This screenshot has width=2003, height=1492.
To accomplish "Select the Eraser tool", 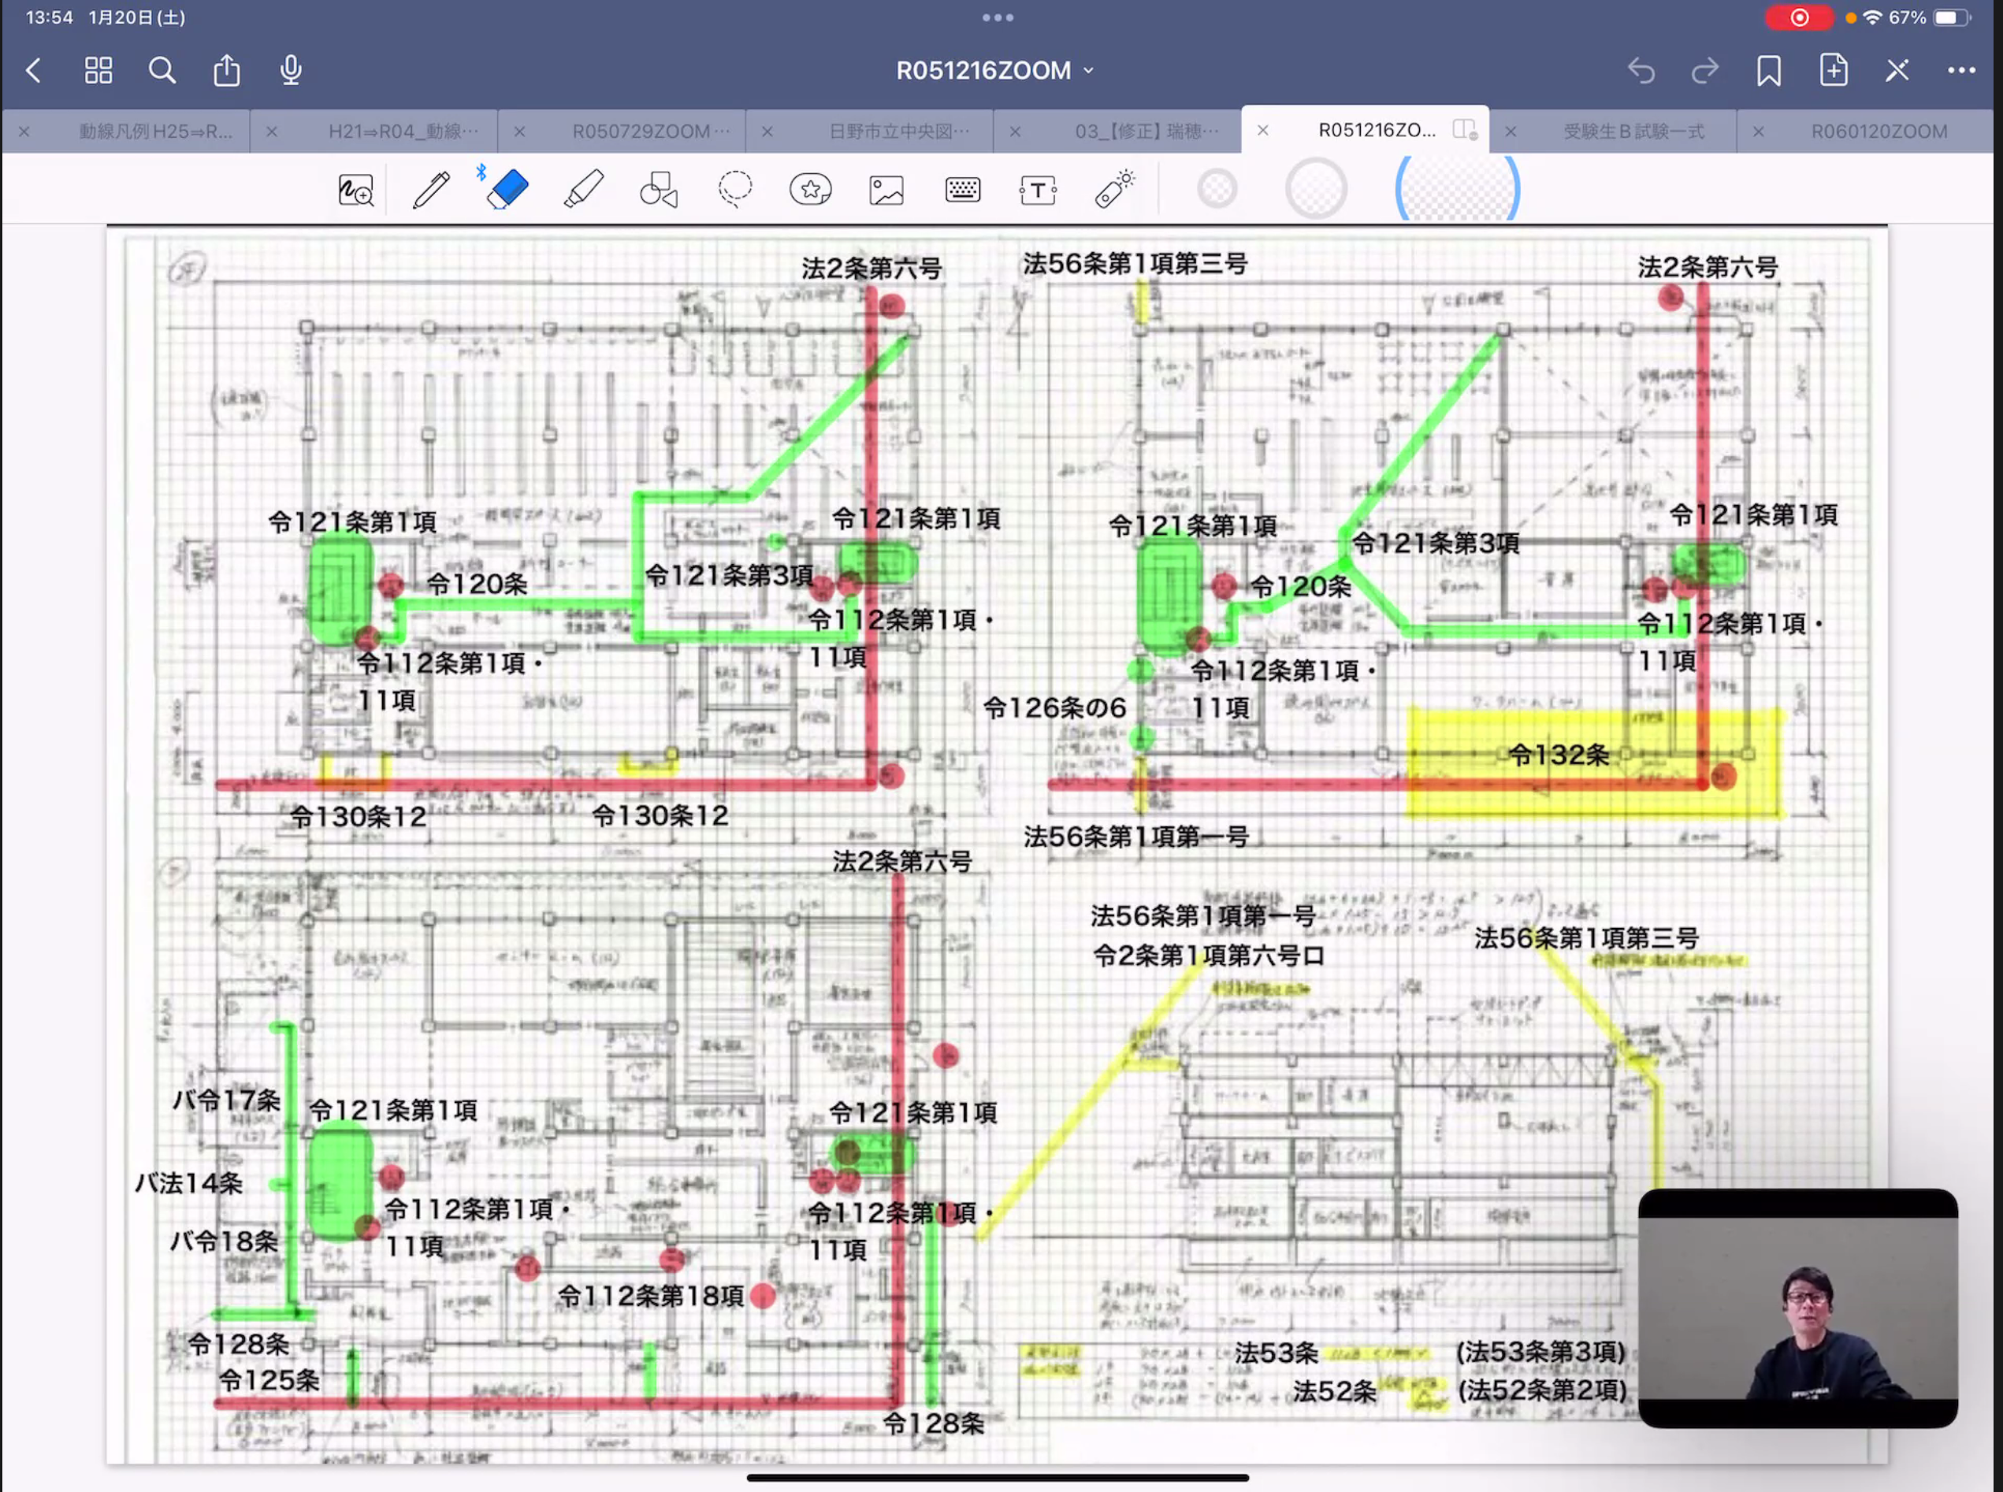I will pyautogui.click(x=507, y=190).
